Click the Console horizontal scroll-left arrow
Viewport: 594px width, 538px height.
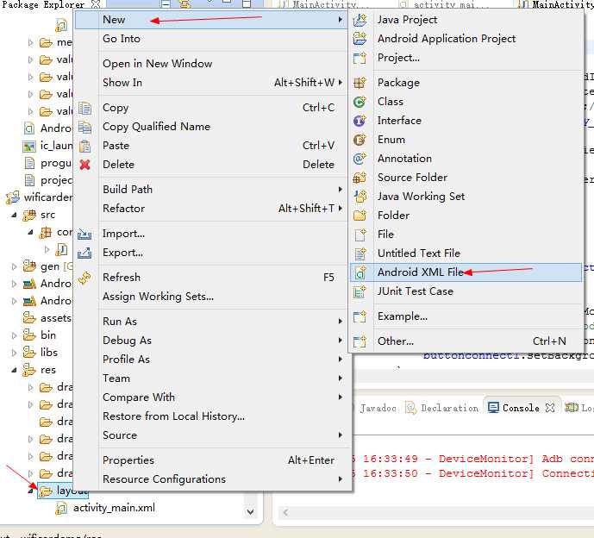pos(285,513)
